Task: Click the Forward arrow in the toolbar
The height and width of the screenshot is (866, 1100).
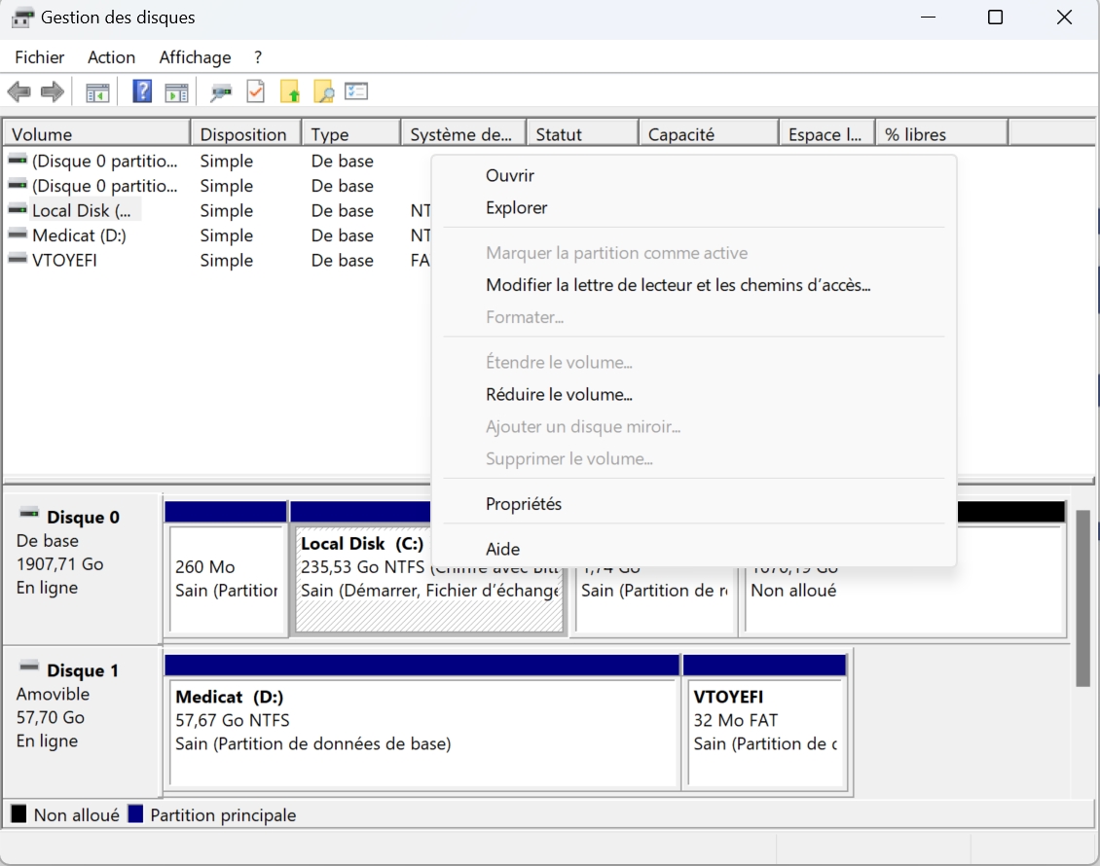Action: click(52, 92)
